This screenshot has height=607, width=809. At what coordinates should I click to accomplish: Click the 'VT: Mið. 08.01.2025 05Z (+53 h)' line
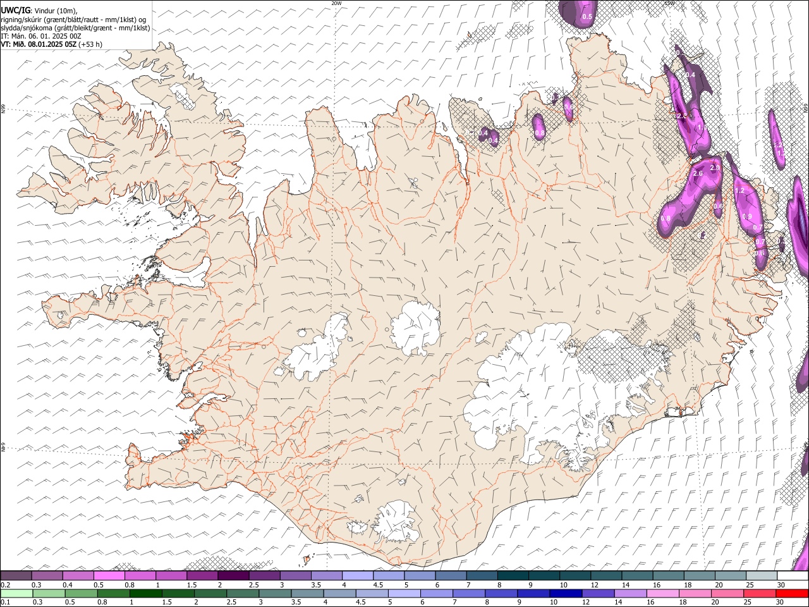pos(51,44)
